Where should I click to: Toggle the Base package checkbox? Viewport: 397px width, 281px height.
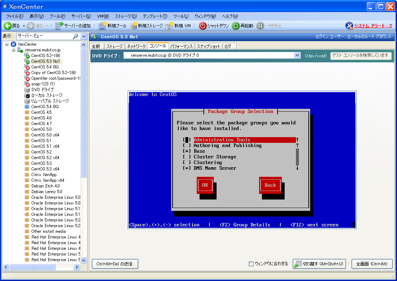[187, 151]
